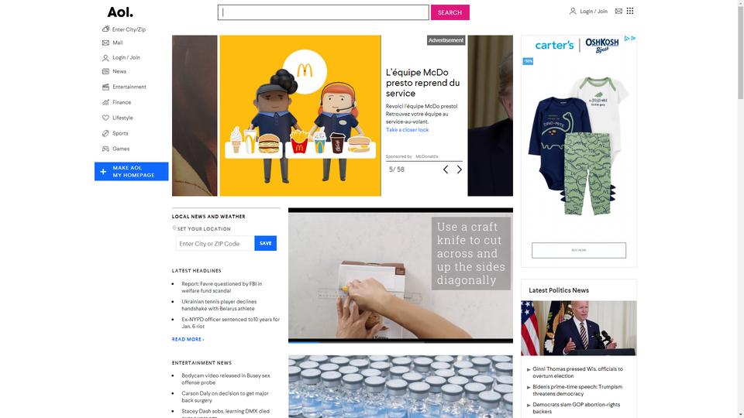Save the local weather location
Screen dimensions: 744x418
(265, 244)
